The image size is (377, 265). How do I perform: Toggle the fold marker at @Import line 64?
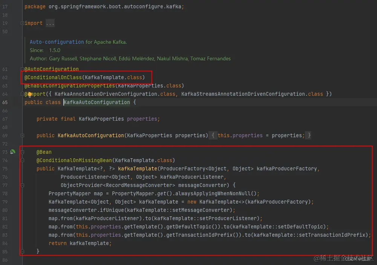(22, 94)
